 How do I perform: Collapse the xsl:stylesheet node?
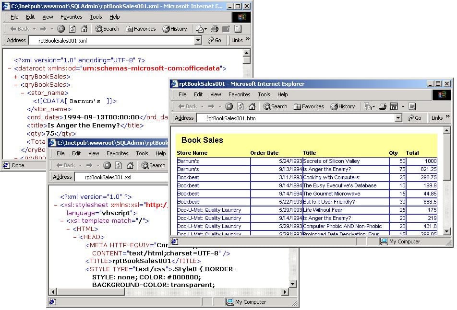click(x=56, y=205)
